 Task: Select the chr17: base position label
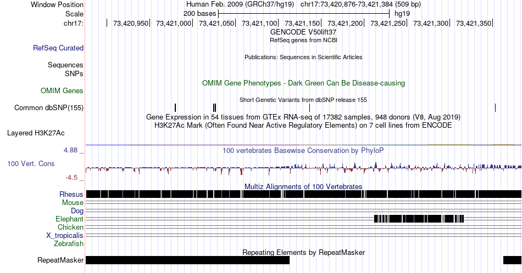coord(74,23)
